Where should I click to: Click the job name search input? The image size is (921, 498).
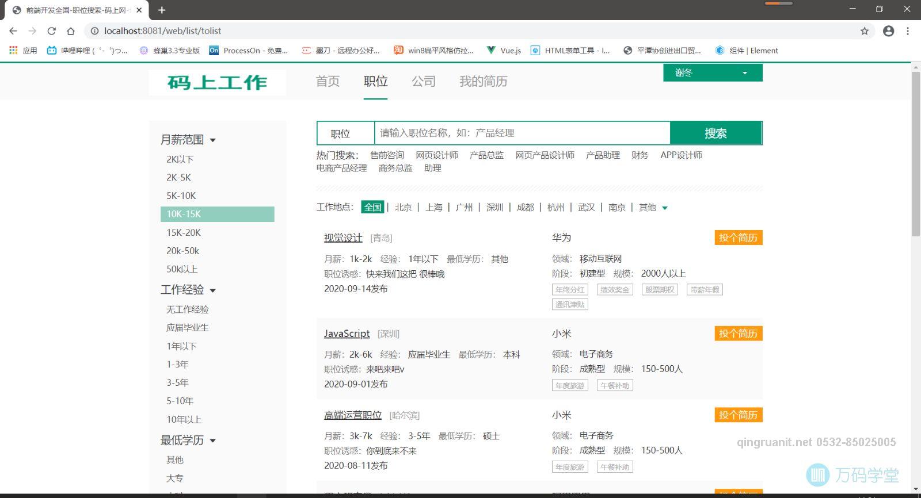(x=522, y=133)
